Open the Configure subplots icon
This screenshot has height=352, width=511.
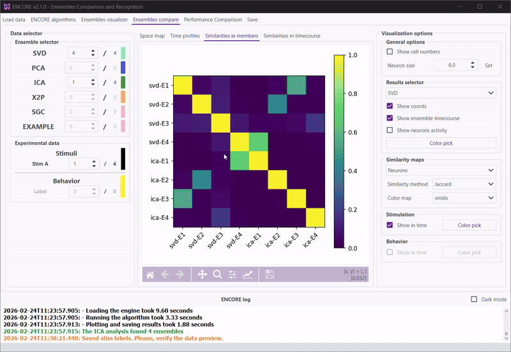[233, 275]
